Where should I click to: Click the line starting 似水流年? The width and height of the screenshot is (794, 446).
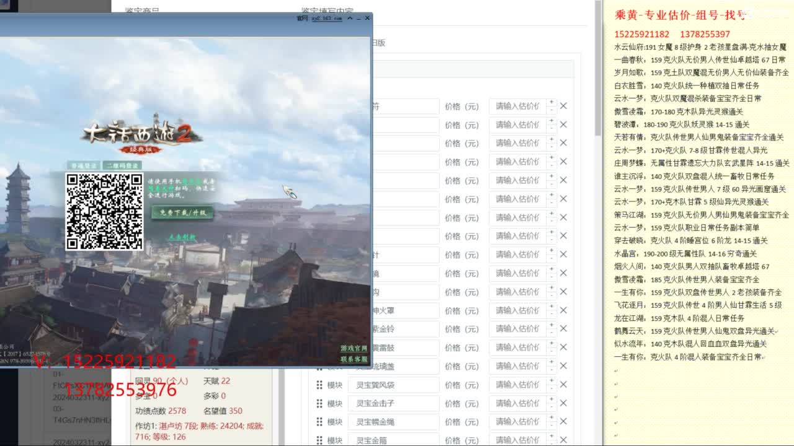690,344
